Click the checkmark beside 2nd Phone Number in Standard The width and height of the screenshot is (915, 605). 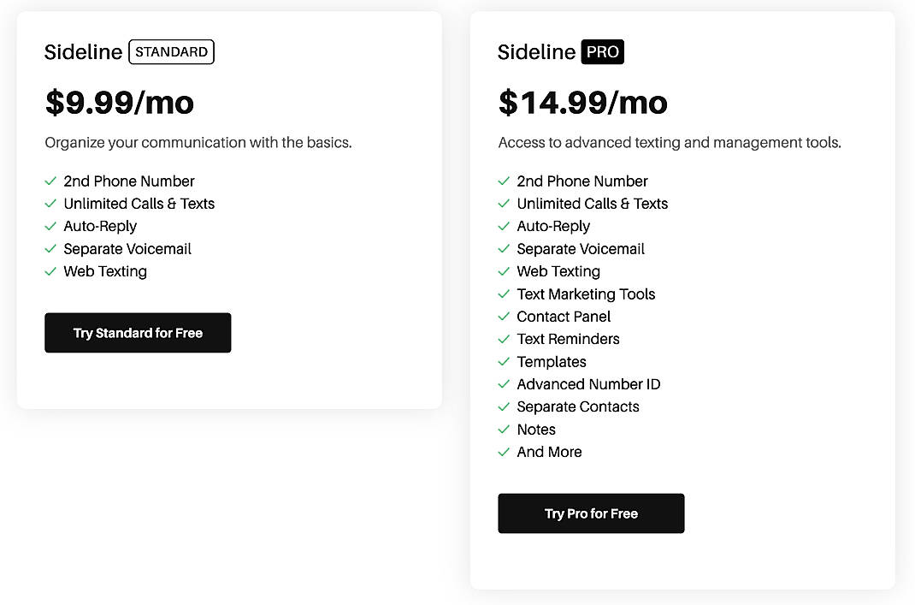coord(50,181)
